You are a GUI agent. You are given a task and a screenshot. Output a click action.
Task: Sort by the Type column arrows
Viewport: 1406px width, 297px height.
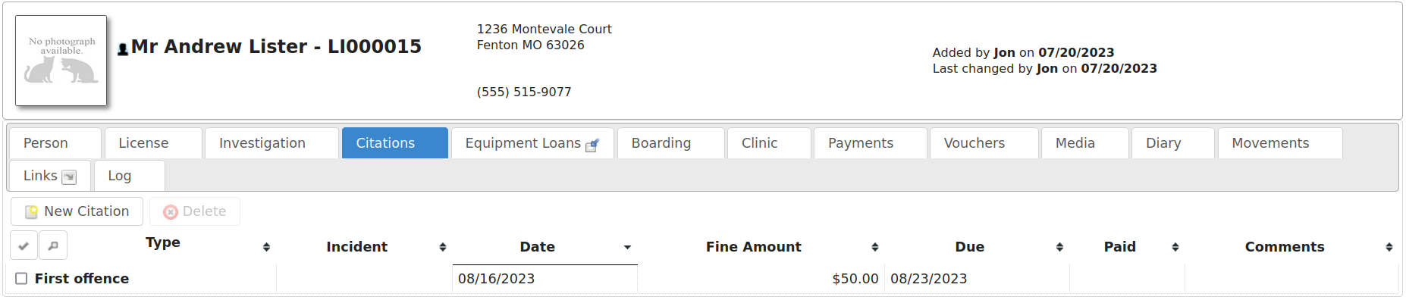(x=266, y=247)
